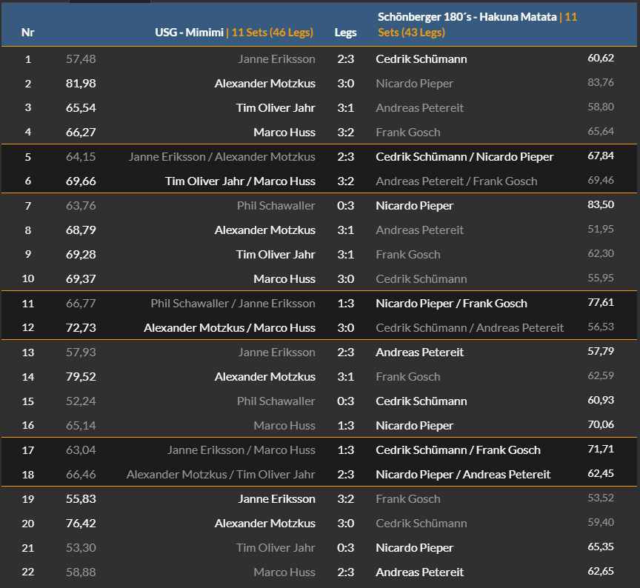Image resolution: width=640 pixels, height=588 pixels.
Task: Select Nicardo Pieper in match 2
Action: [x=414, y=83]
